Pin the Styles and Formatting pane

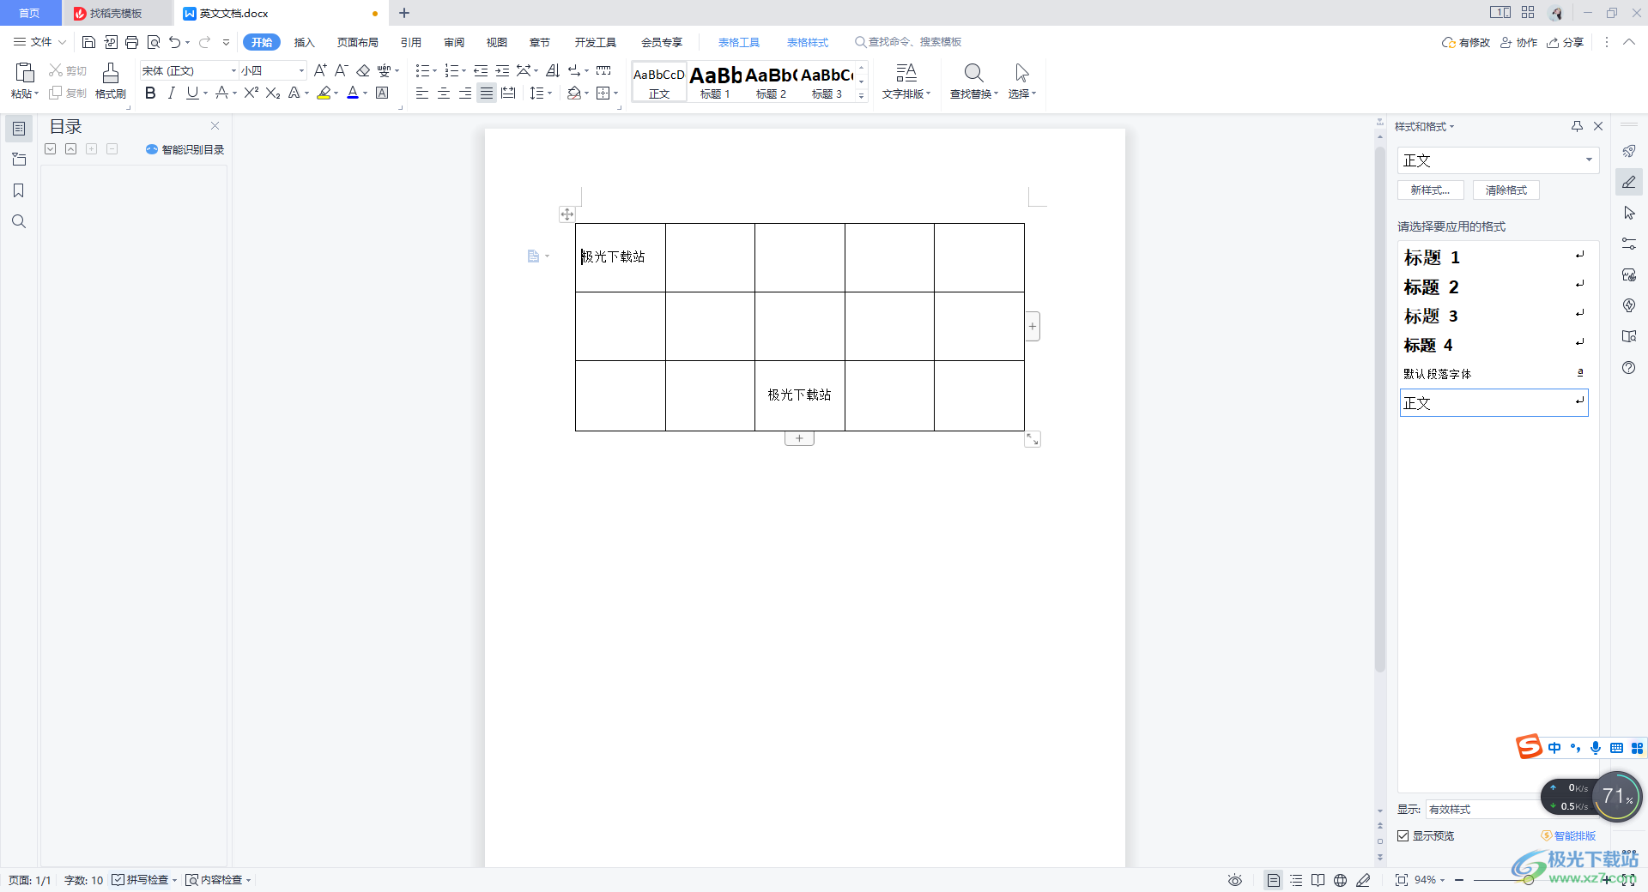coord(1577,126)
